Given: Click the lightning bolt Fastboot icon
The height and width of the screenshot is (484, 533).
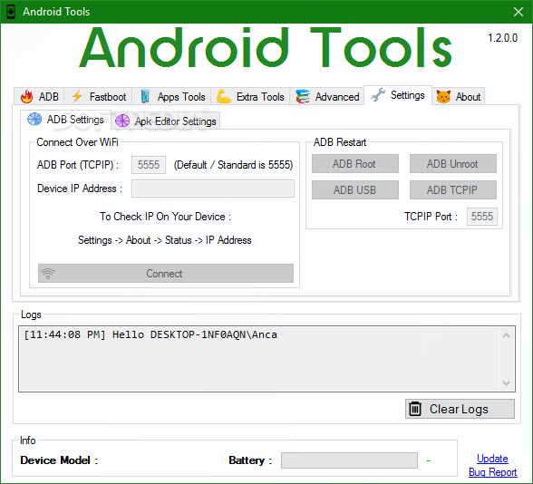Looking at the screenshot, I should [77, 96].
